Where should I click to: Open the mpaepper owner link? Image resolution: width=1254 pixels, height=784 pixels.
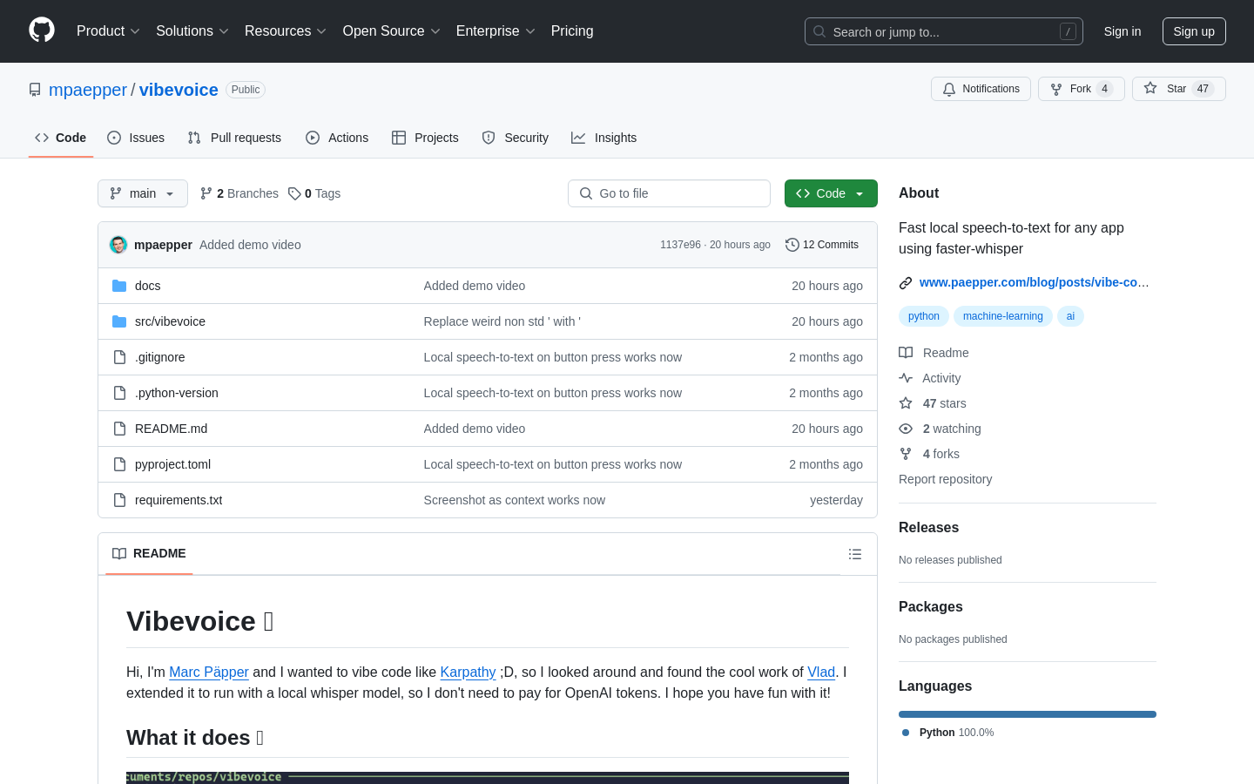(88, 90)
